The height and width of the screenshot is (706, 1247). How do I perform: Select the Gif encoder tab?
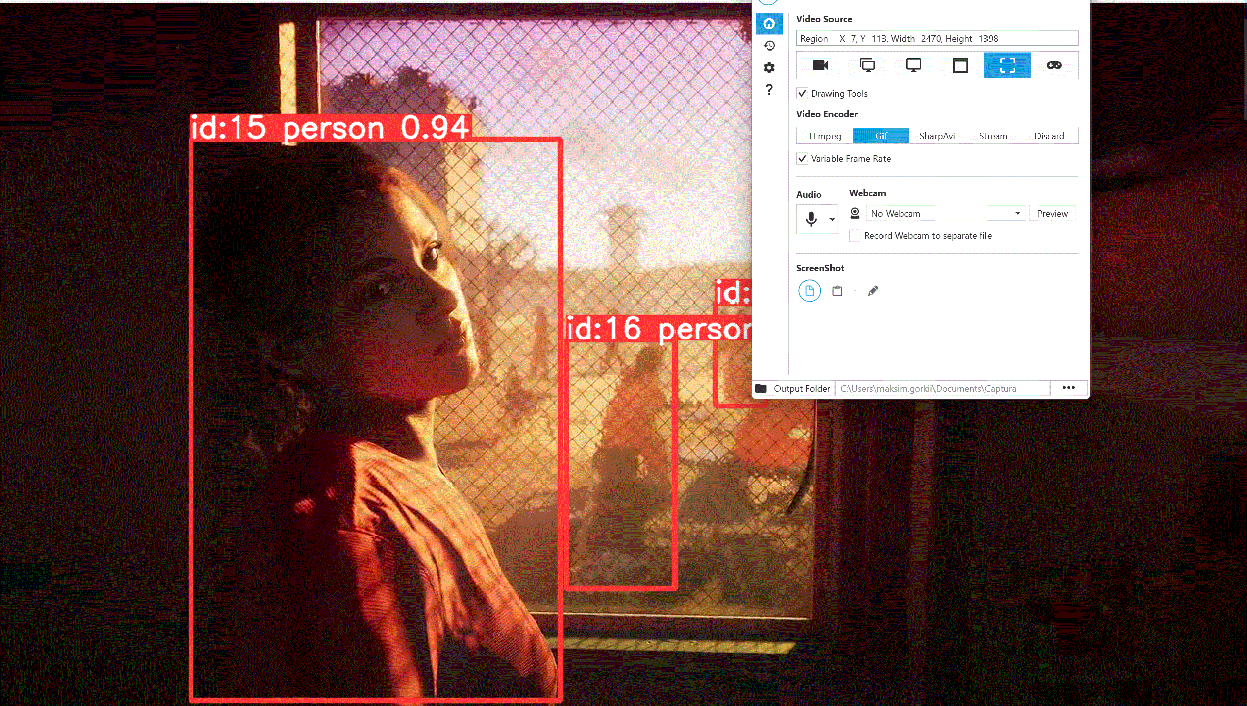tap(881, 136)
